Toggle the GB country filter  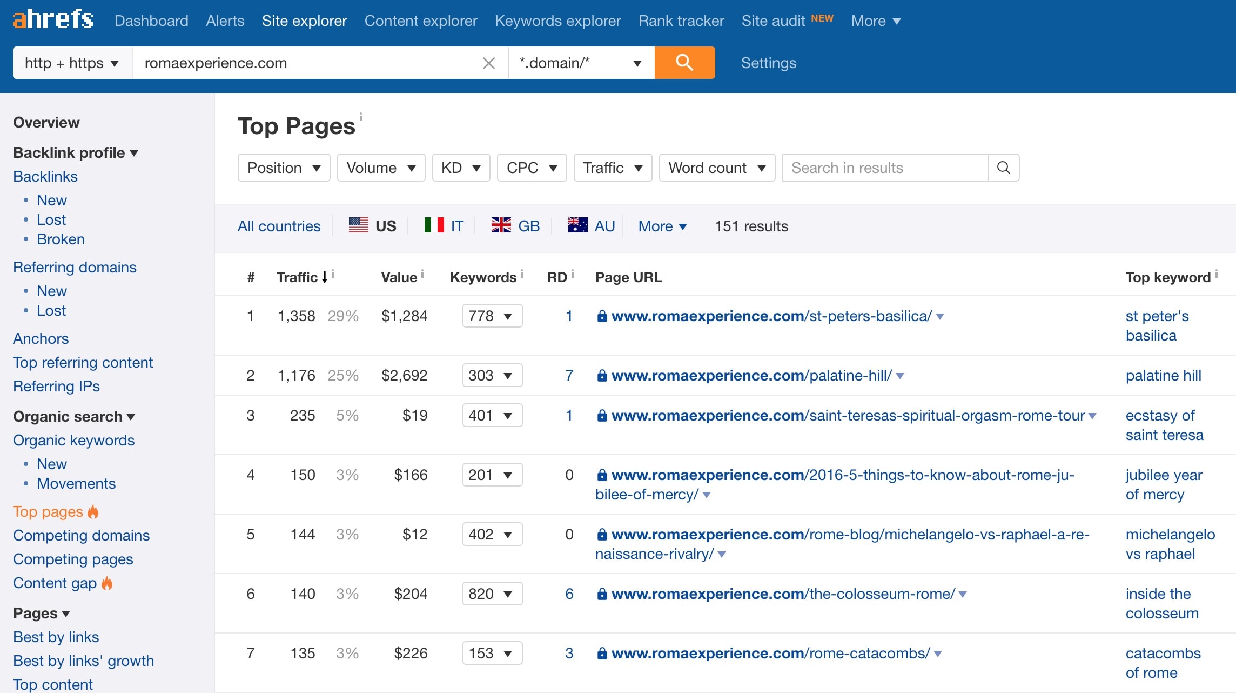coord(515,226)
